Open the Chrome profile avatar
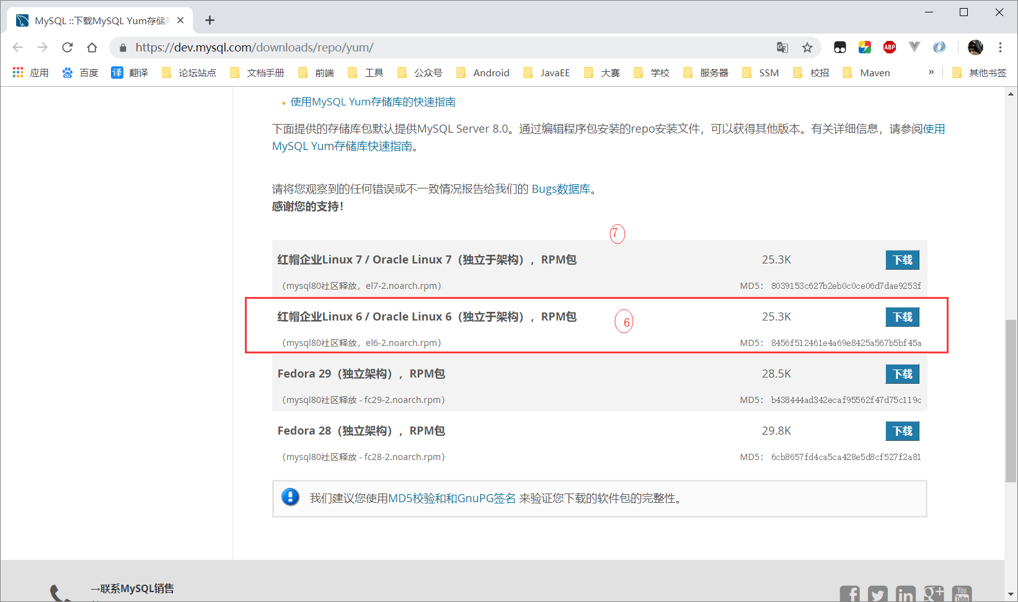The width and height of the screenshot is (1018, 602). 975,47
